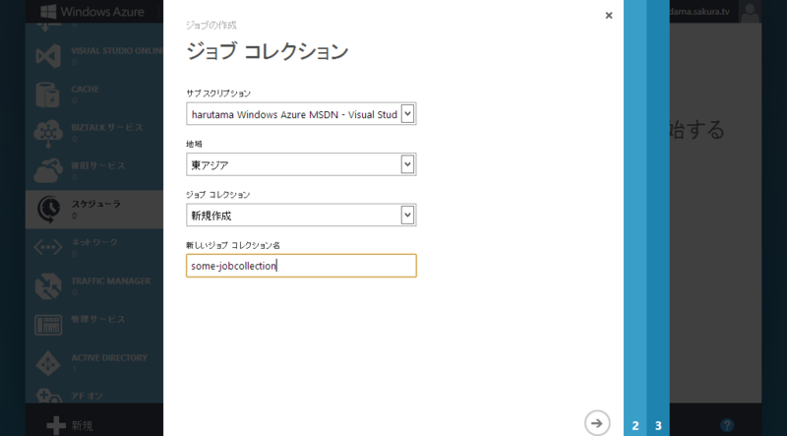This screenshot has height=436, width=787.
Task: Select CACHE sidebar label
Action: click(x=86, y=89)
